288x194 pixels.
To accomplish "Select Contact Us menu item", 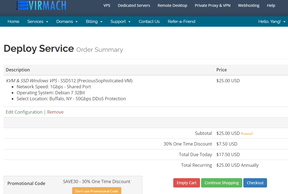I will pyautogui.click(x=149, y=22).
